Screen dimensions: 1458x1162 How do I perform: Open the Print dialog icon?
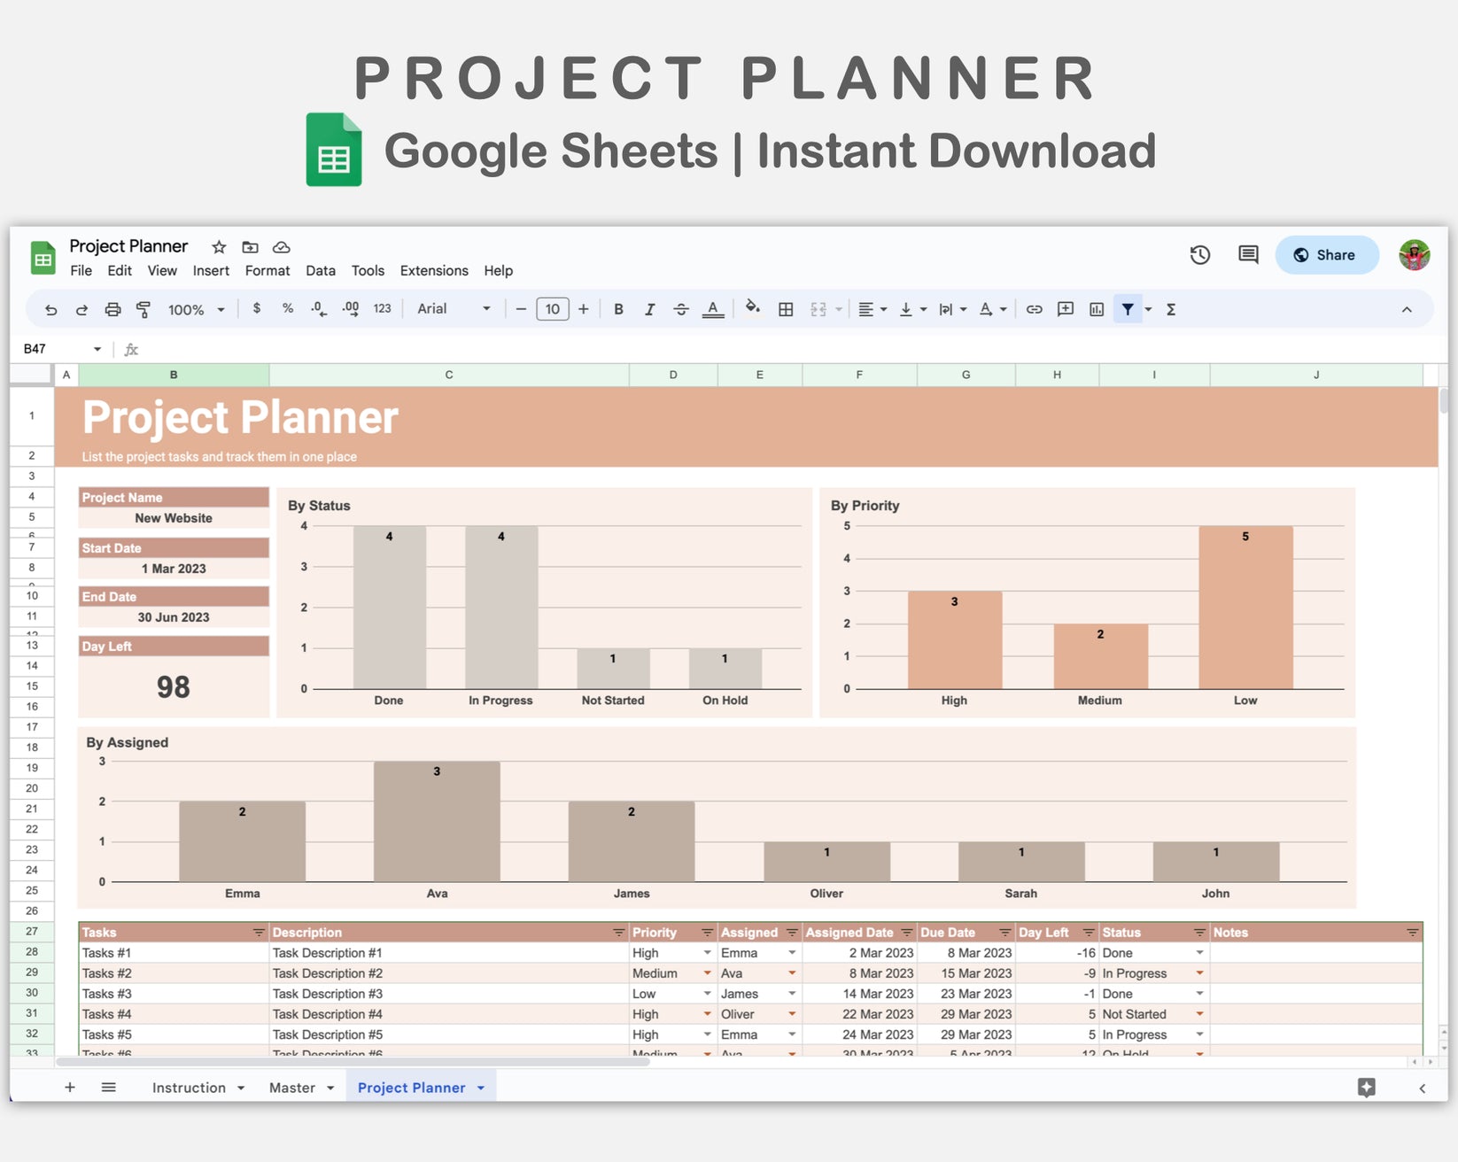coord(112,309)
